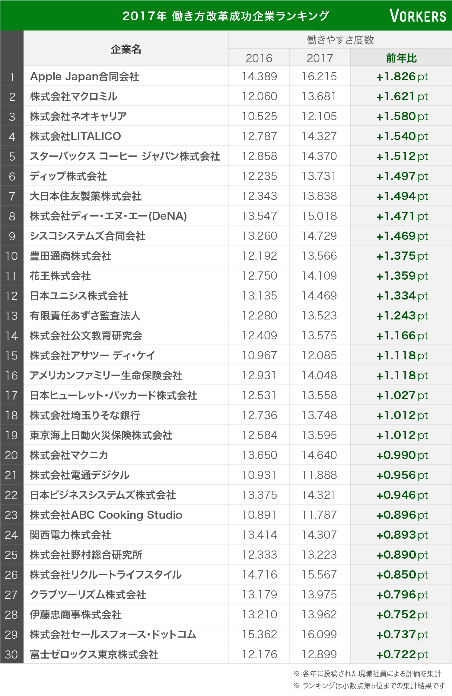Select 'スターバックス コーヒー ジャパン株式会社' name
Viewport: 452px width, 696px height.
(x=125, y=156)
